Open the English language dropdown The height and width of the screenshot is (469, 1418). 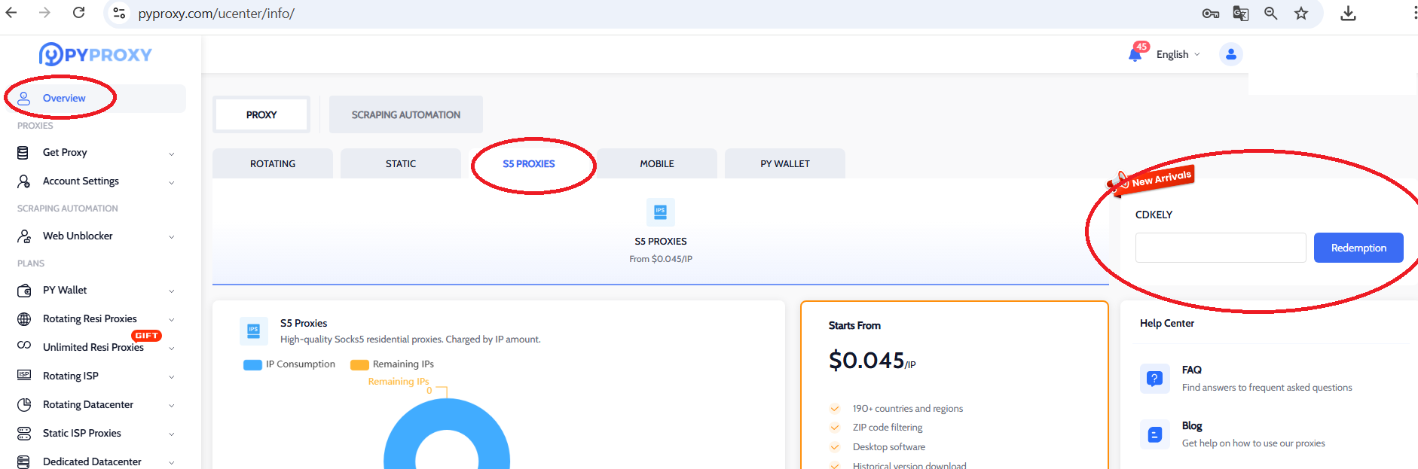pos(1178,54)
